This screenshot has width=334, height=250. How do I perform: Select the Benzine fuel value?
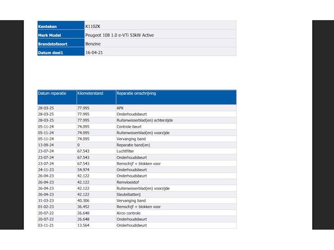click(93, 44)
